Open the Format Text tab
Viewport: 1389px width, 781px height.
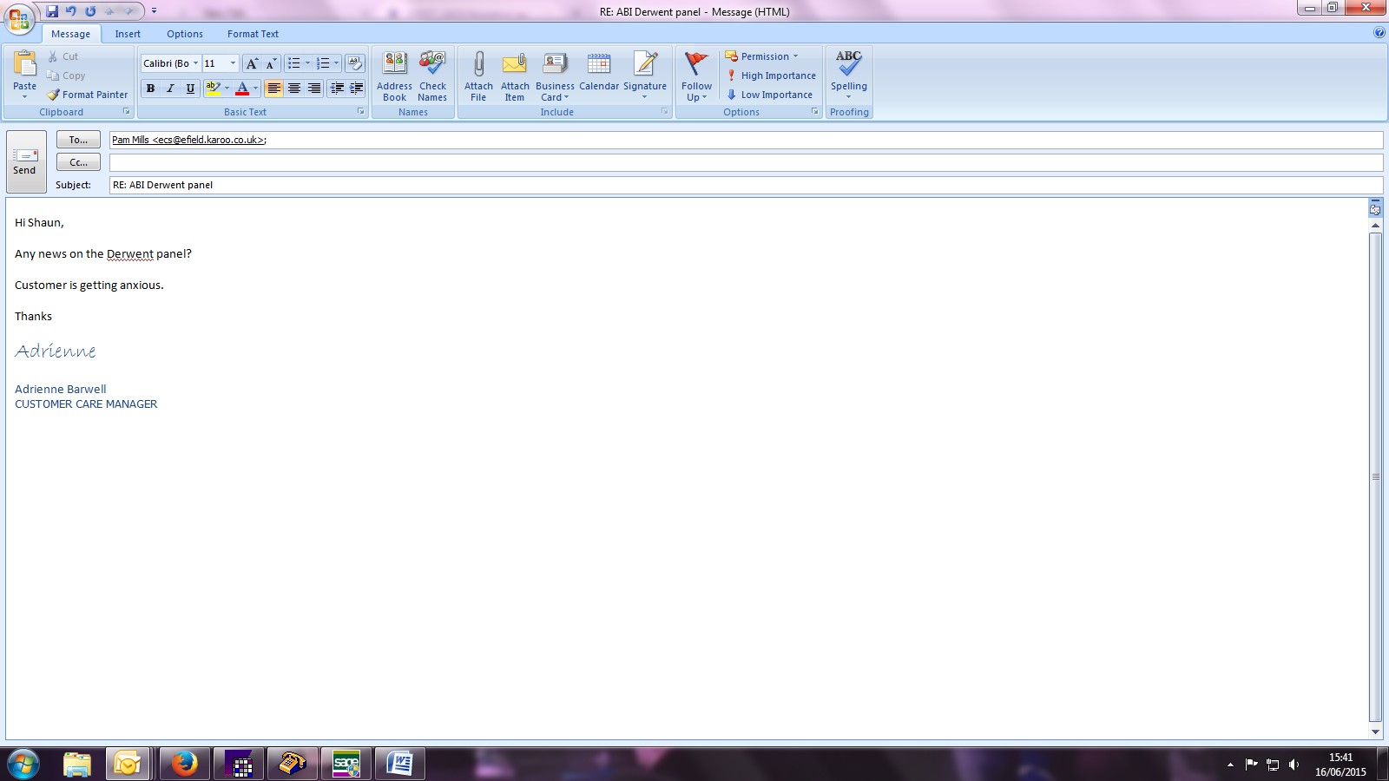click(253, 34)
